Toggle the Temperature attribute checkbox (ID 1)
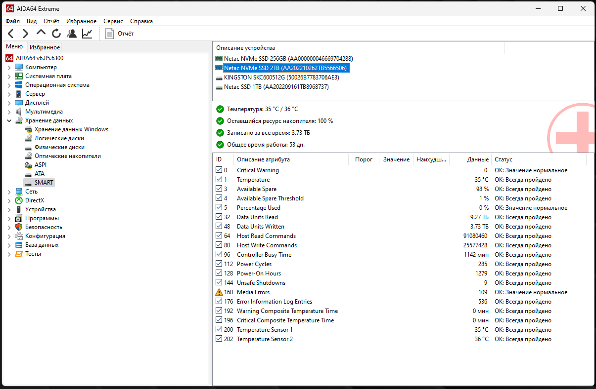The image size is (596, 389). click(x=219, y=180)
